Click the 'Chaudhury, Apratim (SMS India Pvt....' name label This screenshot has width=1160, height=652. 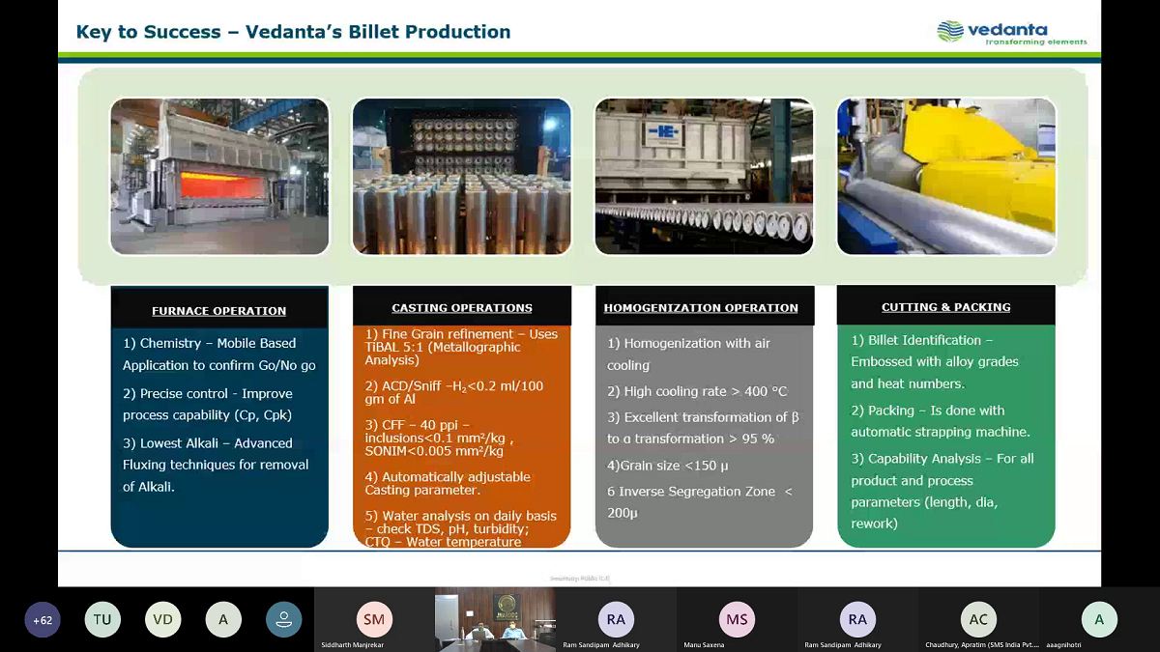point(982,644)
